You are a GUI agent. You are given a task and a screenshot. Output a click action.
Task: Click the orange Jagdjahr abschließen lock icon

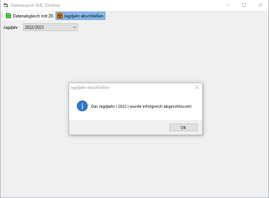pyautogui.click(x=60, y=16)
